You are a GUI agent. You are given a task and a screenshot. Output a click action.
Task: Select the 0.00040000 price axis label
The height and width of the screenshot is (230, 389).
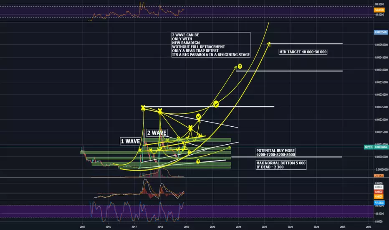tap(381, 70)
